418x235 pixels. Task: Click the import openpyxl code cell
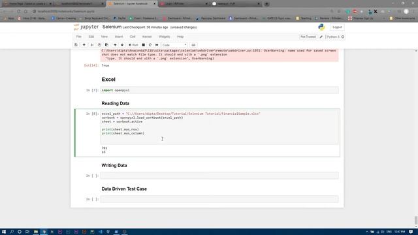pyautogui.click(x=219, y=90)
